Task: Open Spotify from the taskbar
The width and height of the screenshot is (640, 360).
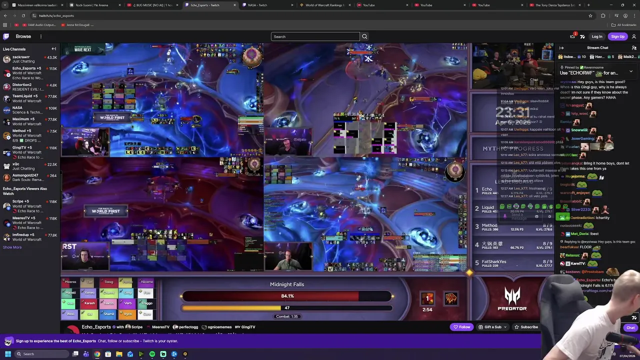Action: [x=152, y=354]
